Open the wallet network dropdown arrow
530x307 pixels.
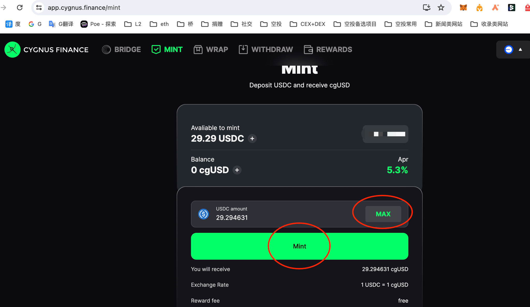pos(520,49)
